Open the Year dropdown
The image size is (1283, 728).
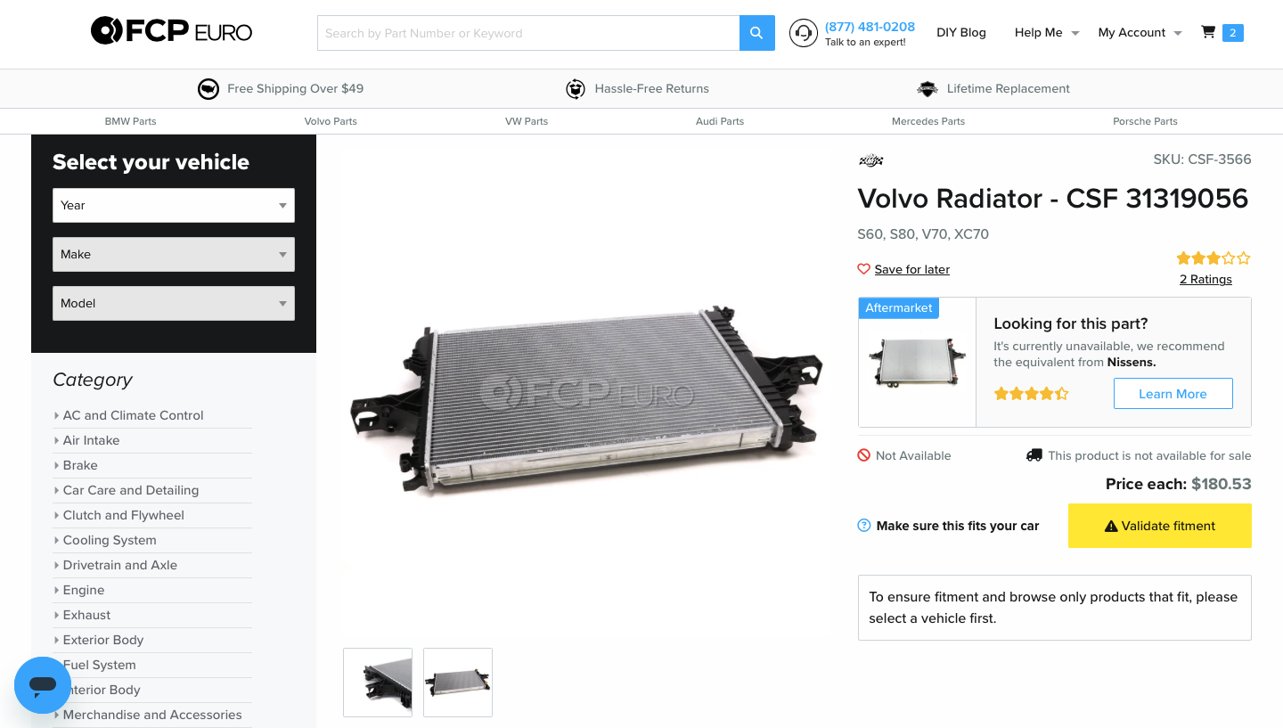[x=174, y=205]
